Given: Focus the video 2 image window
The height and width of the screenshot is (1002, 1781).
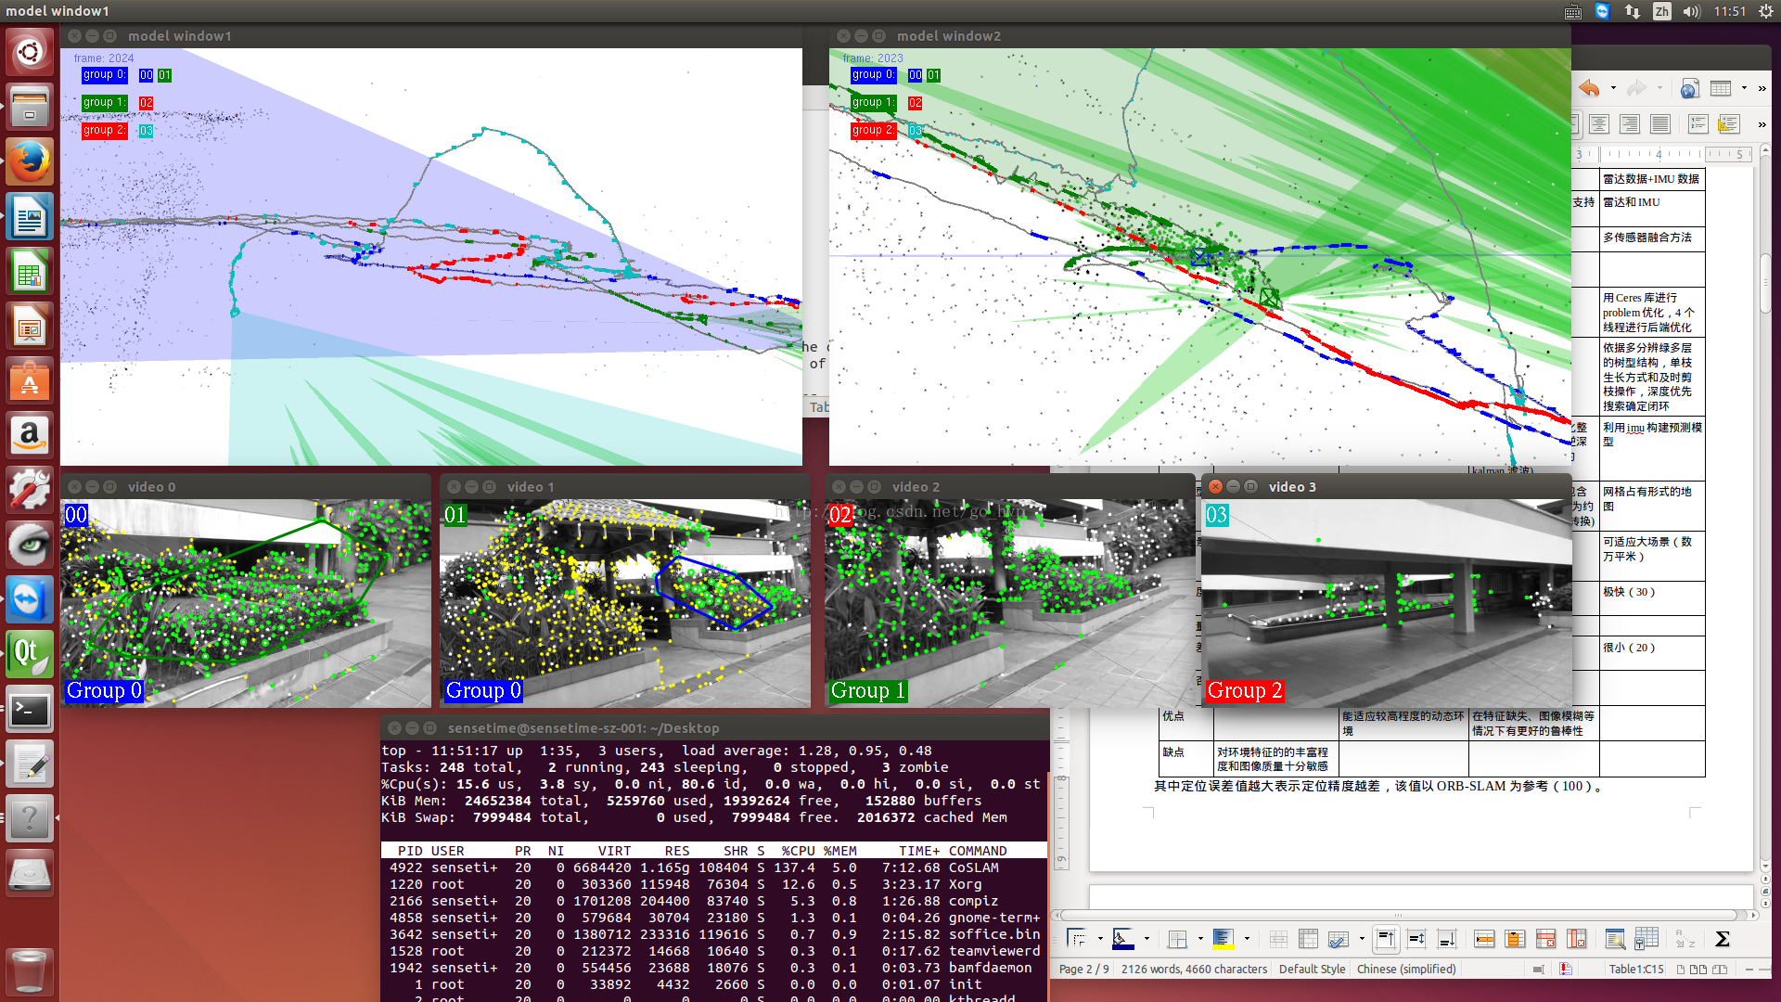Looking at the screenshot, I should coord(1011,603).
